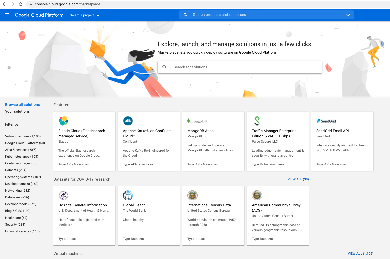Filter by Developer tools (372)
This screenshot has width=390, height=259.
coord(21,204)
